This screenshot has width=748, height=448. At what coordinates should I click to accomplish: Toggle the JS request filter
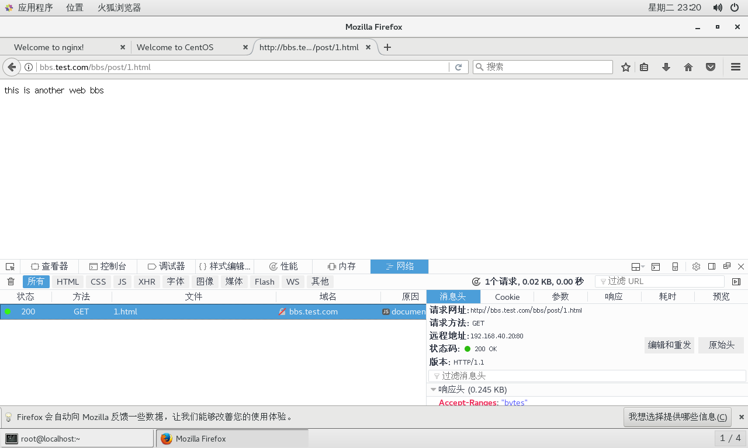(x=122, y=282)
